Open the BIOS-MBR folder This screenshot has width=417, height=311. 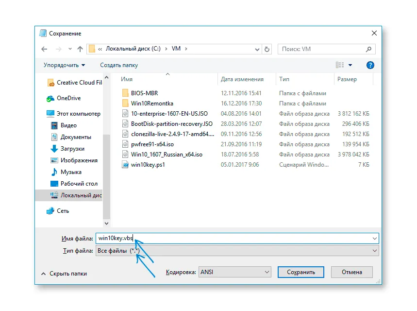click(x=144, y=93)
